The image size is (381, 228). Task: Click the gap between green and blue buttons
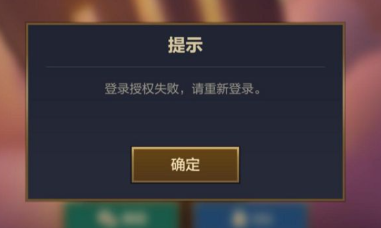coord(187,215)
